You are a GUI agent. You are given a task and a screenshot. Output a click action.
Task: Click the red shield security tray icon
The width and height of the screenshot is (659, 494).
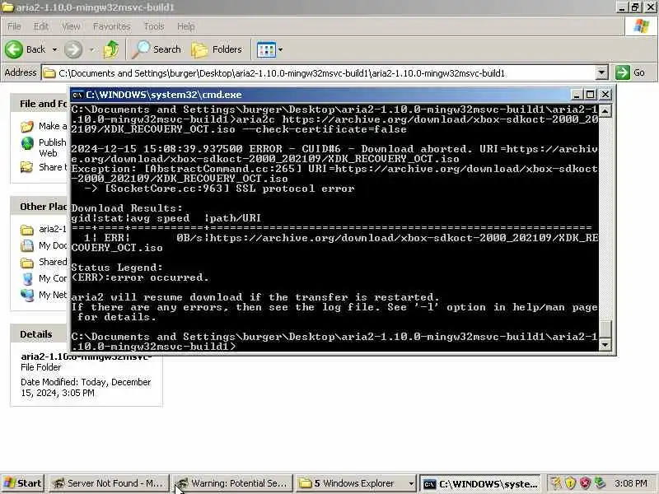pos(585,483)
